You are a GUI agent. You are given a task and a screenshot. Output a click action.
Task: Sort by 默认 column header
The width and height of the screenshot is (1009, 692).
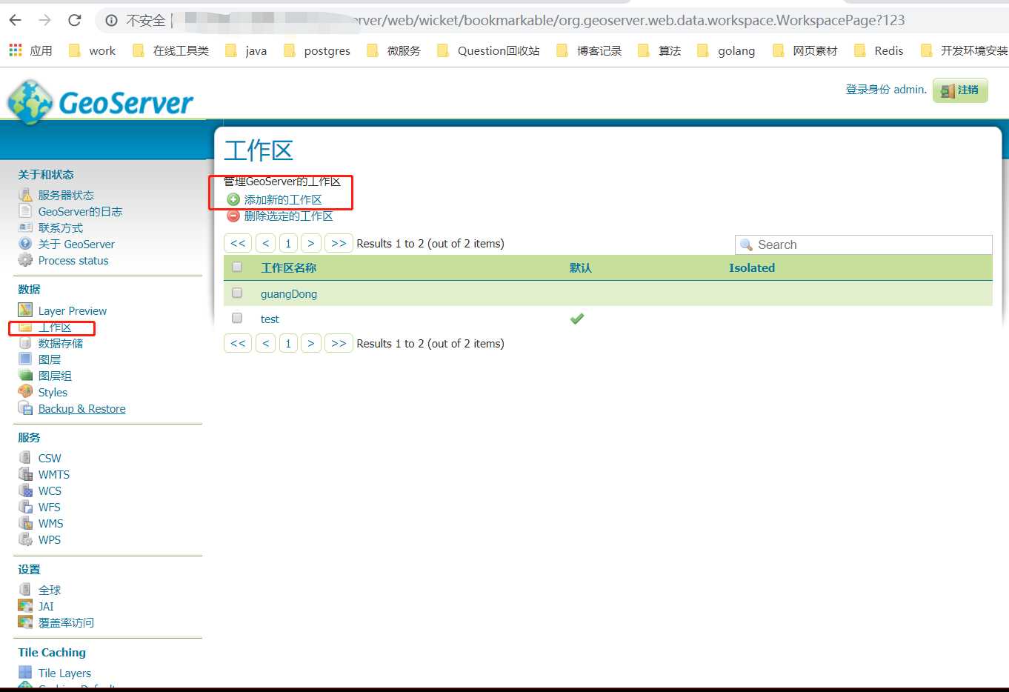pyautogui.click(x=581, y=267)
